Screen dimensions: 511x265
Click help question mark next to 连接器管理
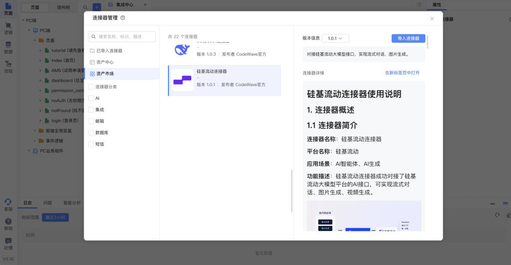click(x=123, y=18)
